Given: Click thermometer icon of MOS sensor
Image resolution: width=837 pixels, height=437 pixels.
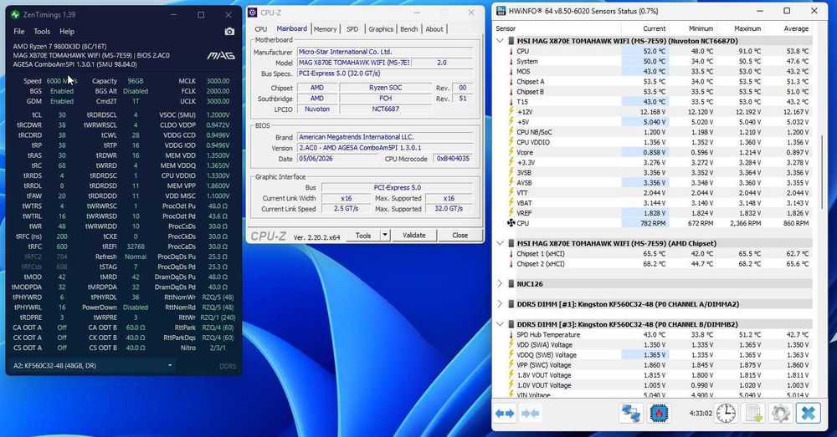Looking at the screenshot, I should coord(511,71).
